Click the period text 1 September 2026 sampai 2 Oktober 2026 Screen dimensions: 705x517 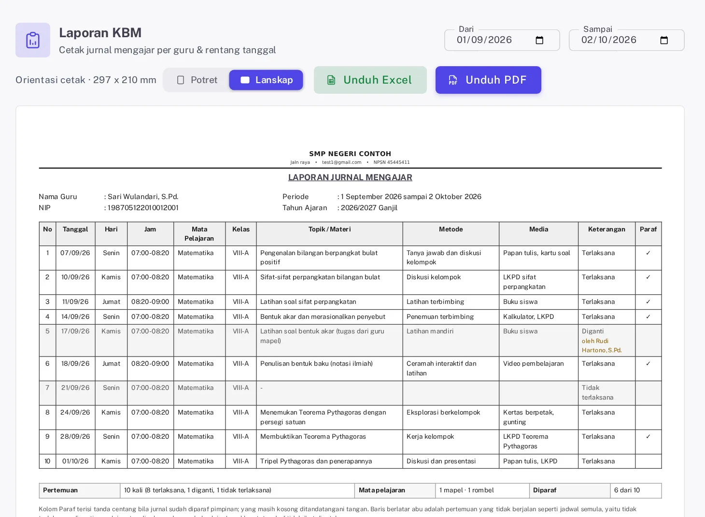(411, 197)
